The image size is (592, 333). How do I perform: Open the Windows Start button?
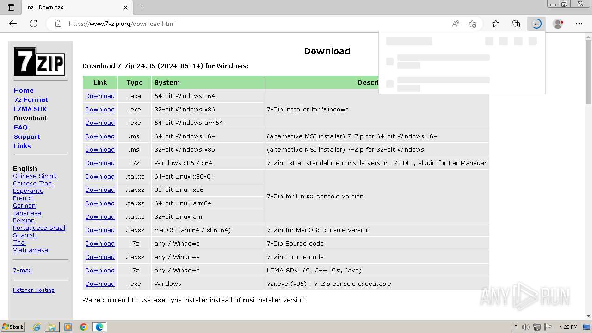tap(12, 327)
